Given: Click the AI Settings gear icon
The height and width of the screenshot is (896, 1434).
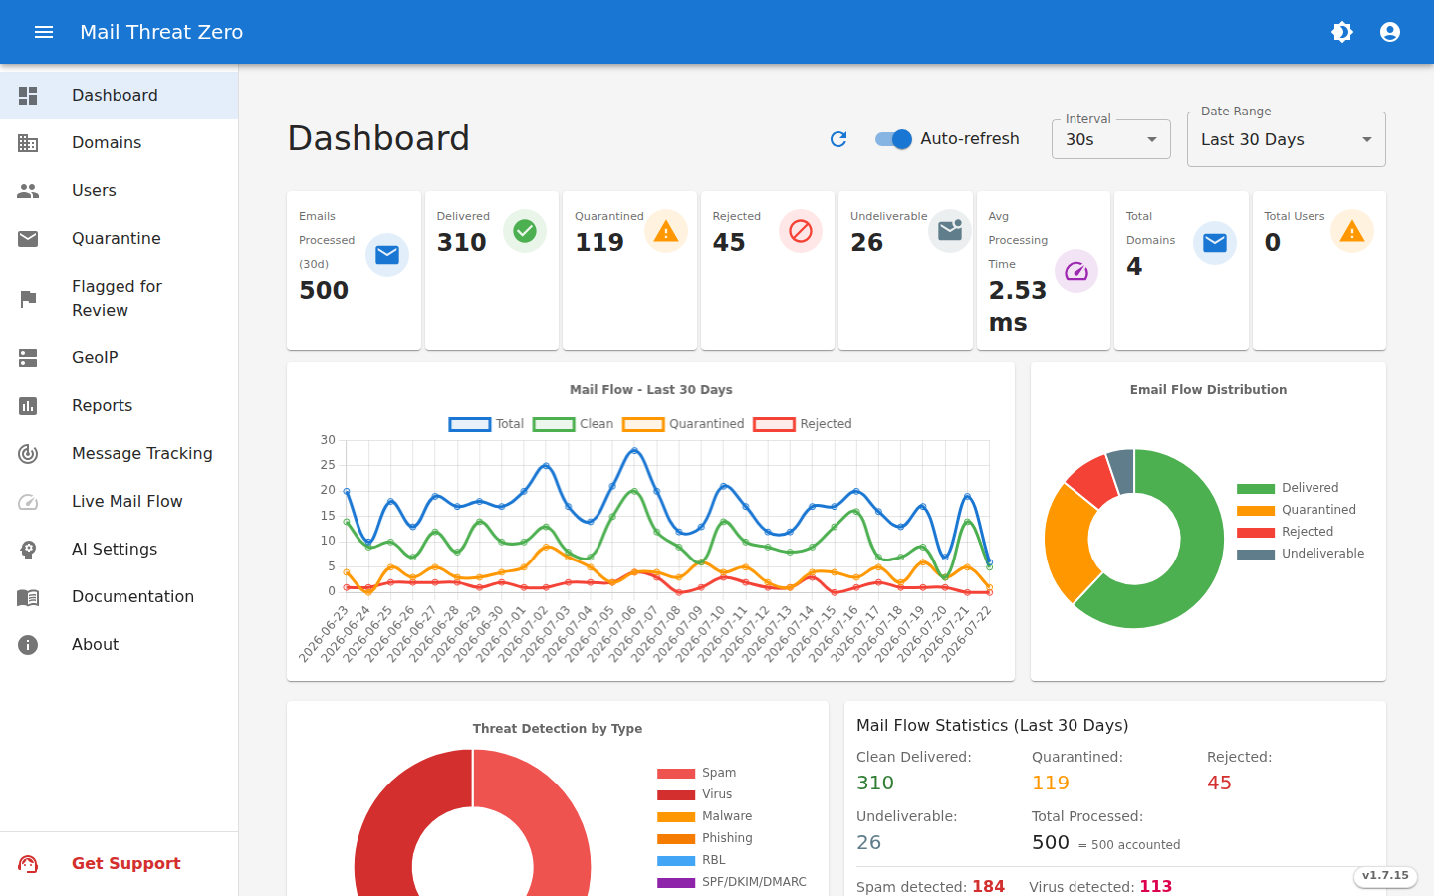Looking at the screenshot, I should 28,550.
